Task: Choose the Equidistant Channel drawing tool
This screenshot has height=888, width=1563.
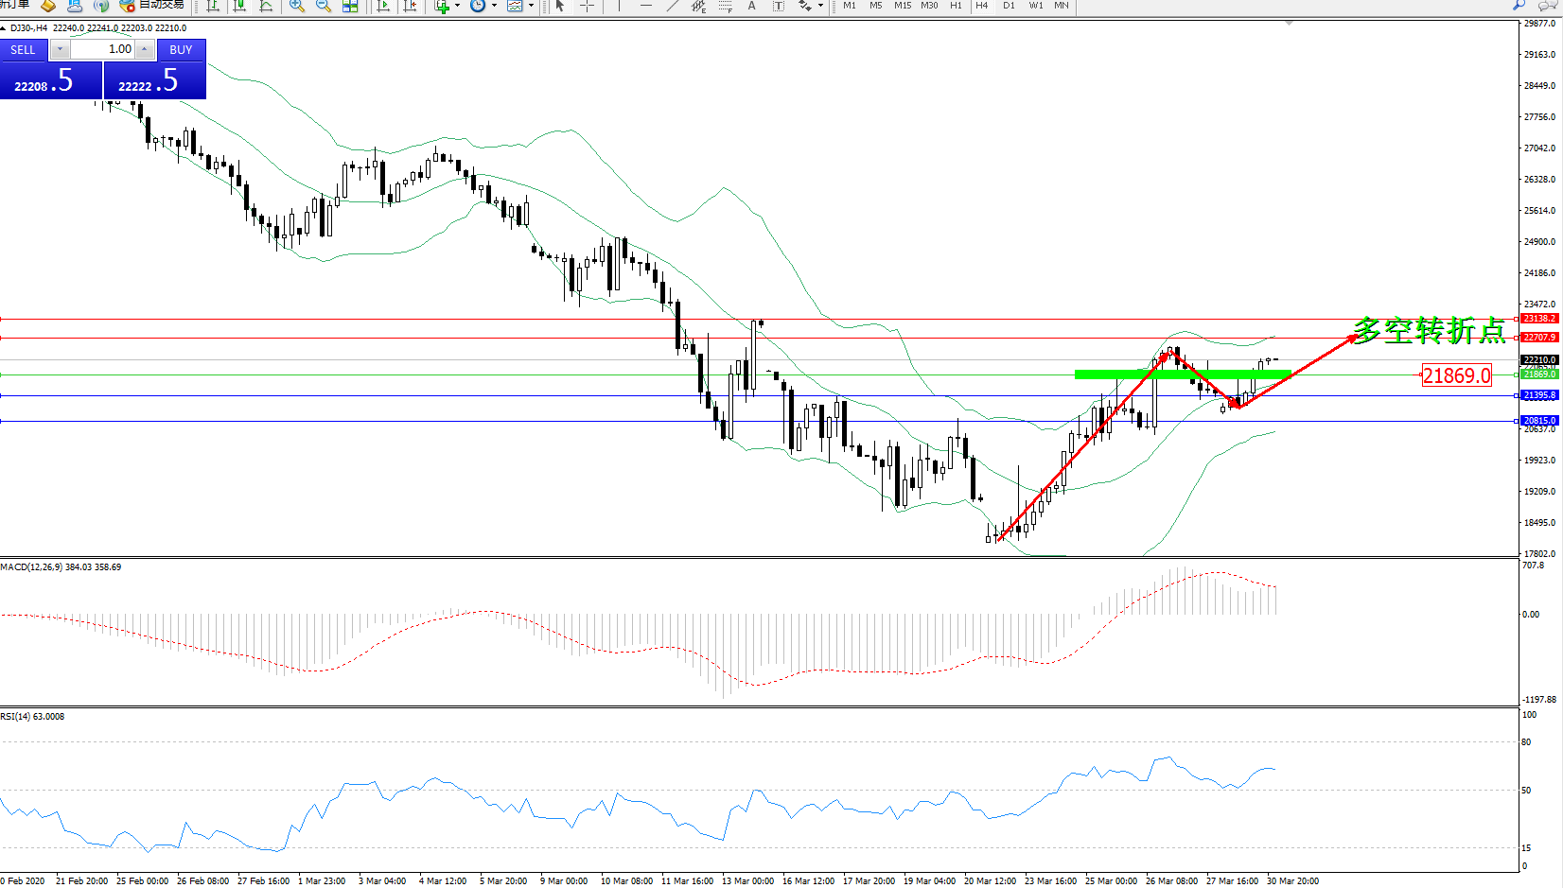Action: pyautogui.click(x=698, y=6)
